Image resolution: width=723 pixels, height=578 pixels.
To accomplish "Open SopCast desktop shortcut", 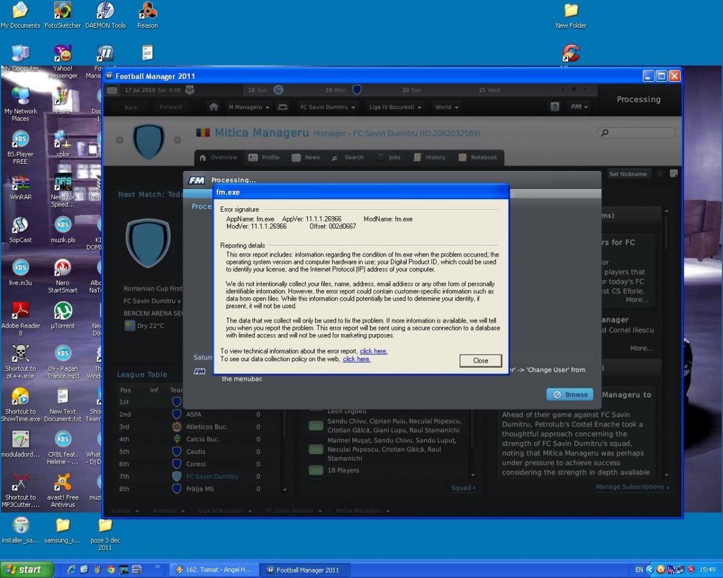I will point(20,230).
